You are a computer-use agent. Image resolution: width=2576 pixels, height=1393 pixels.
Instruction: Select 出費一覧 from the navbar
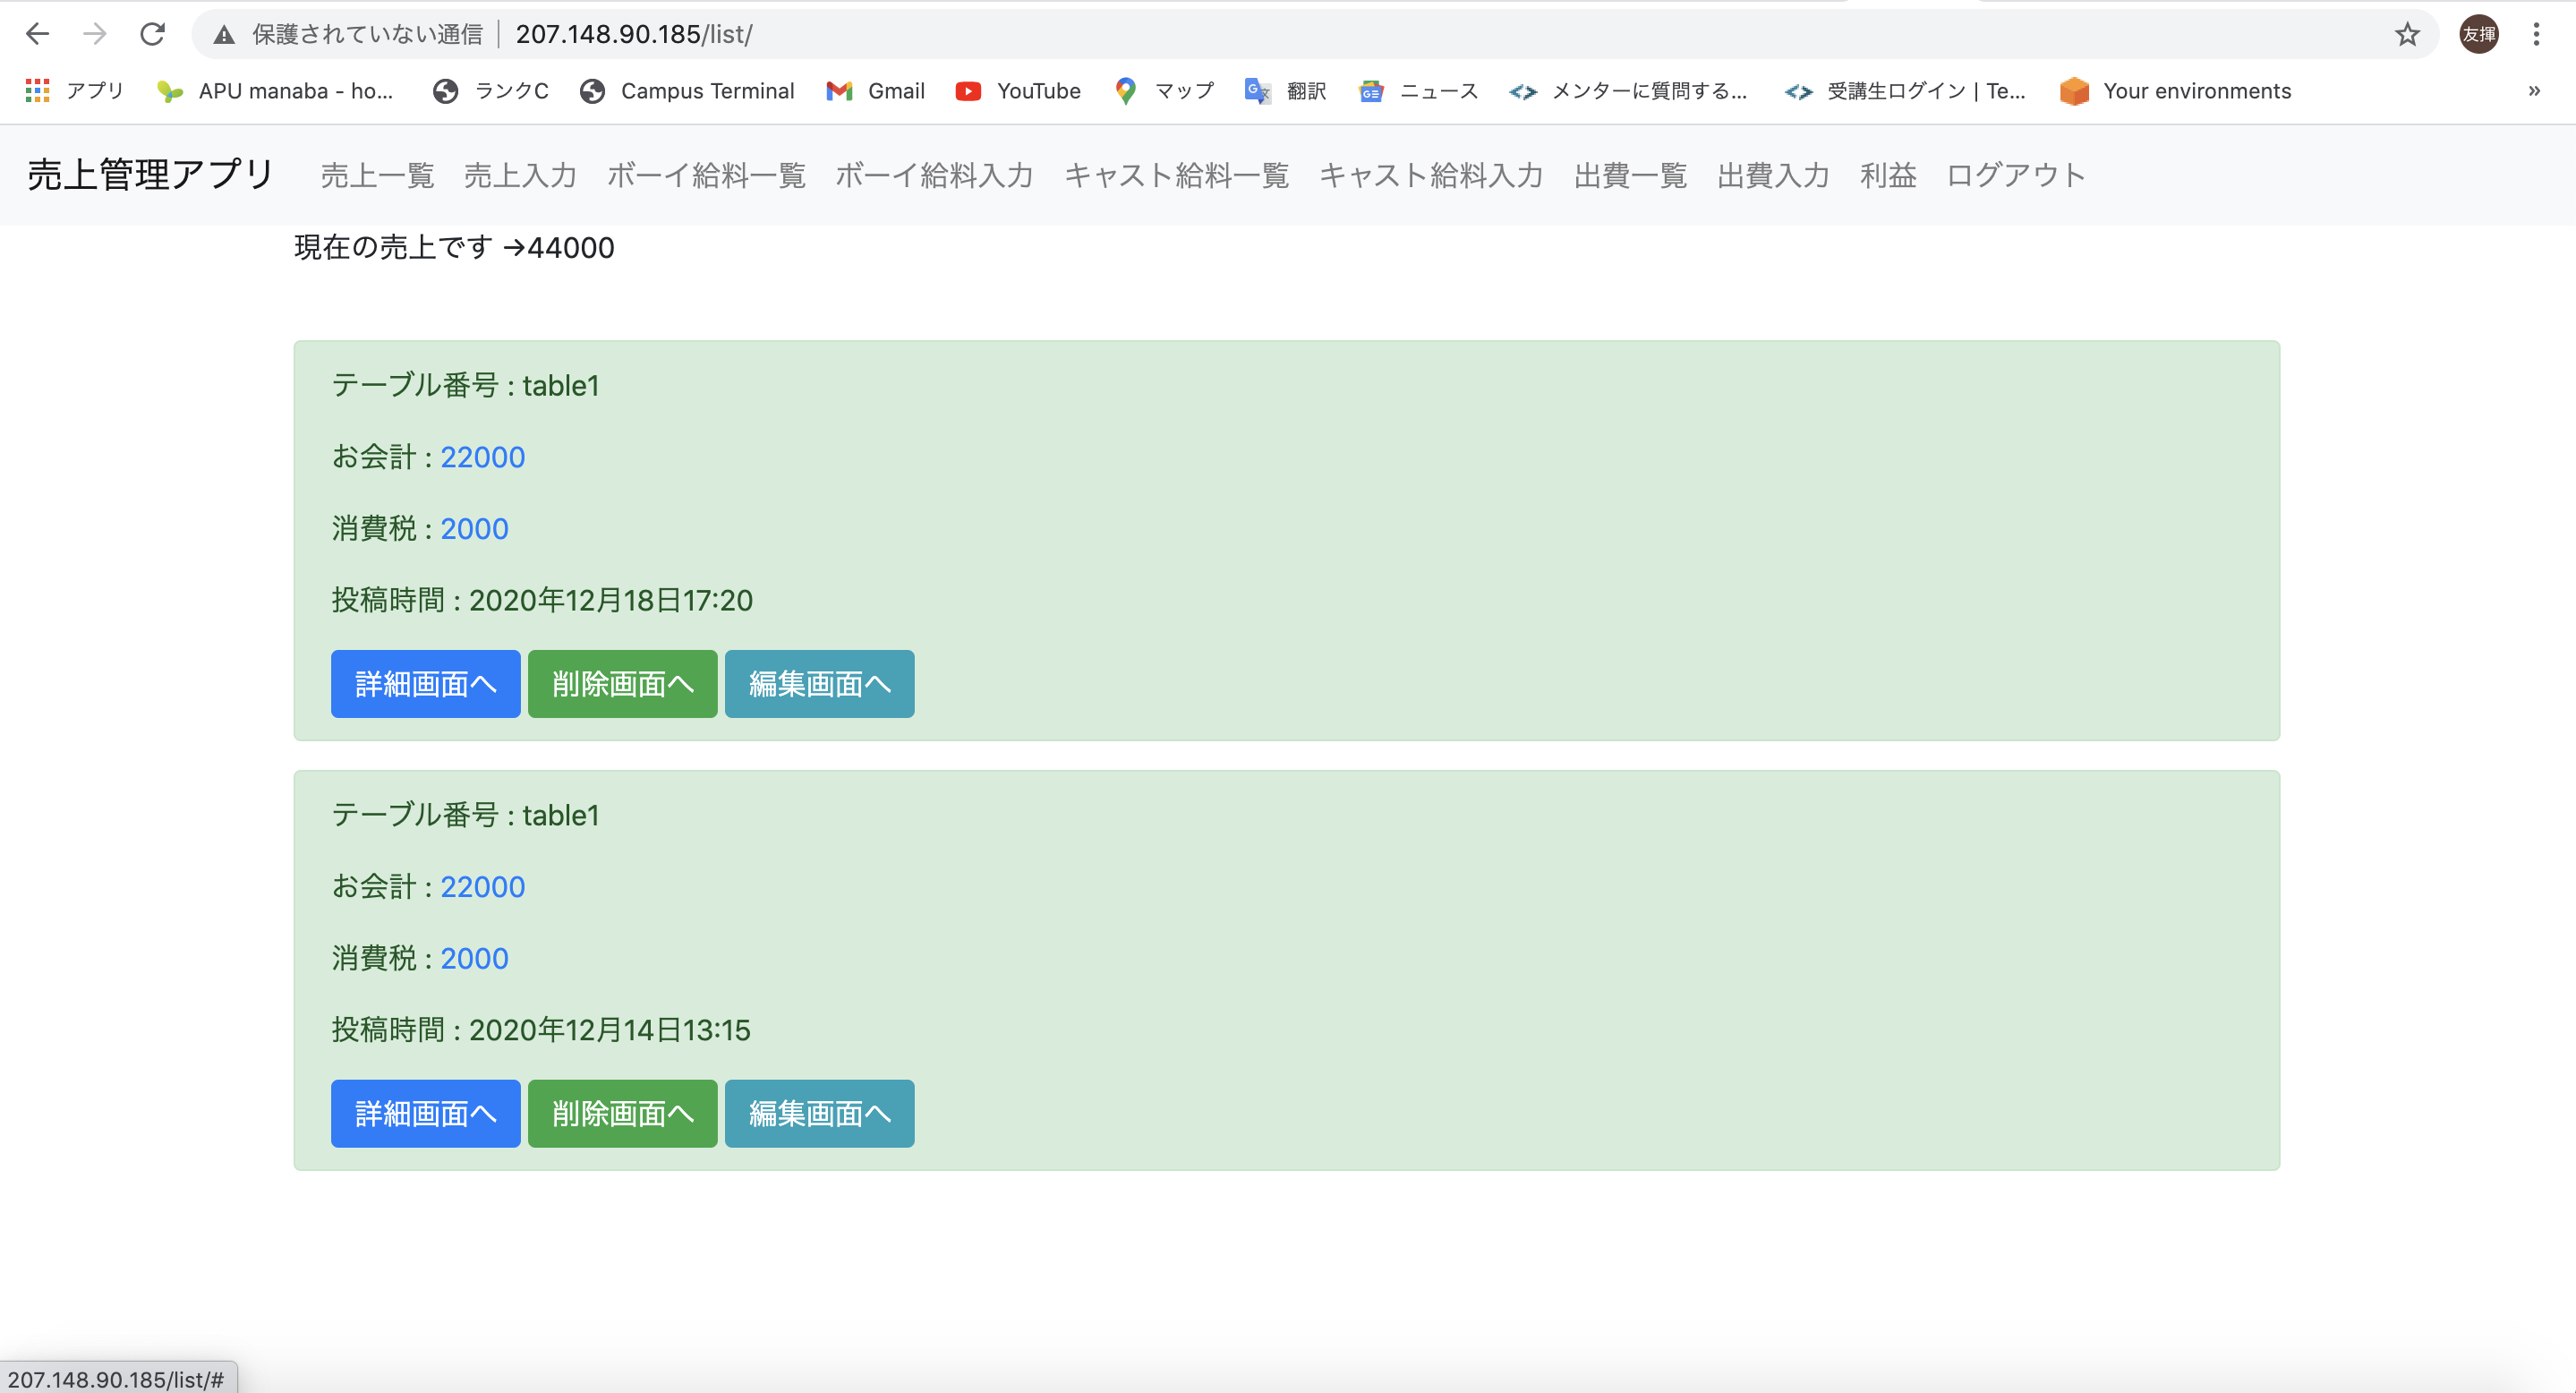(x=1630, y=176)
